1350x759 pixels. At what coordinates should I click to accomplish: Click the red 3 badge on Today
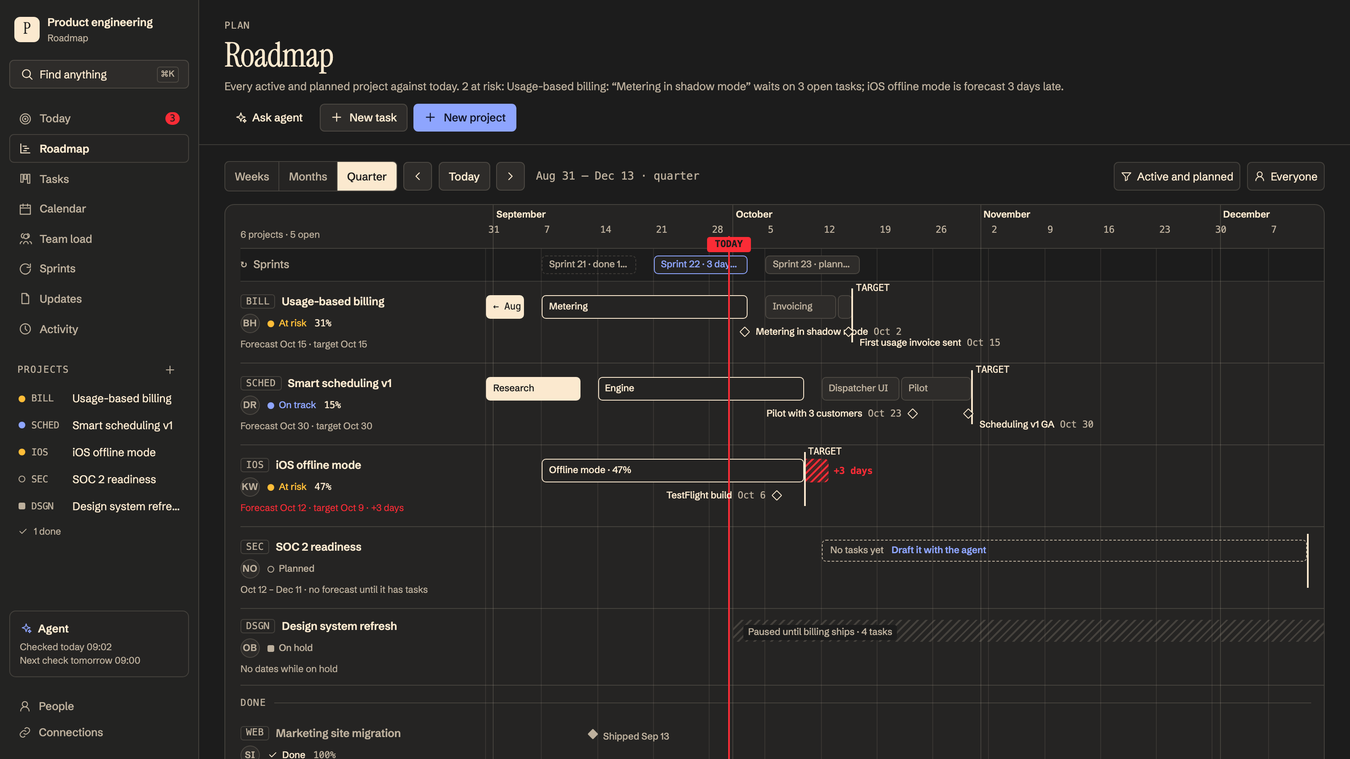click(x=173, y=118)
